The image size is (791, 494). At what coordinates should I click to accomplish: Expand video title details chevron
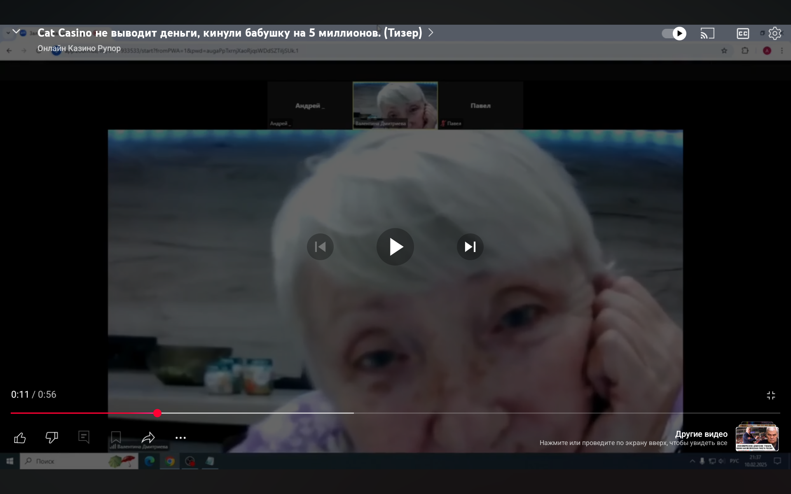coord(431,33)
